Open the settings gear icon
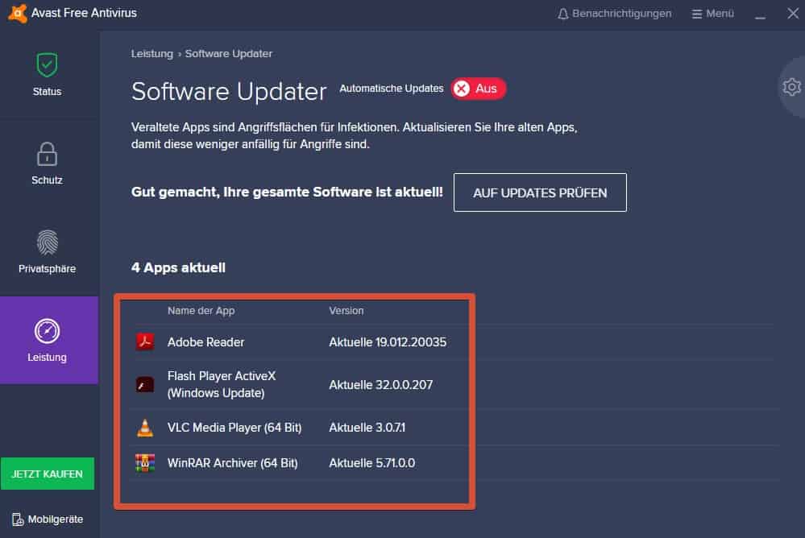805x538 pixels. (x=791, y=87)
